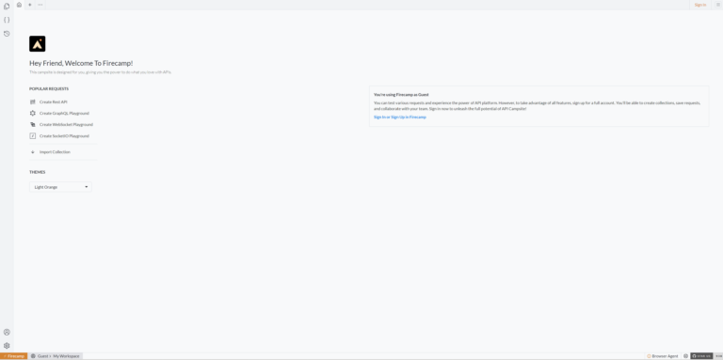Click Sign In or Sign Up in Firecamp

(x=400, y=117)
